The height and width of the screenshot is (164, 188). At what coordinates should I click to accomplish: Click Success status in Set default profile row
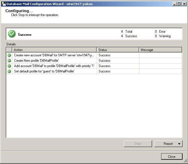tap(104, 71)
